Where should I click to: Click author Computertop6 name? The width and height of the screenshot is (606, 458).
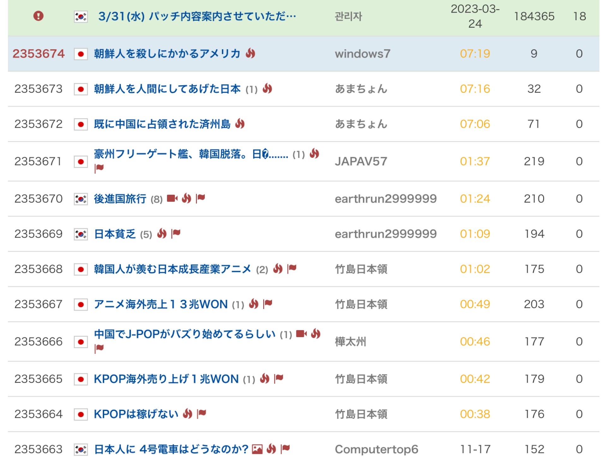click(x=376, y=449)
